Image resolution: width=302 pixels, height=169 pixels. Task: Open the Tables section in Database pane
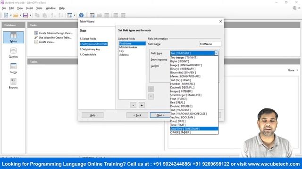(x=13, y=38)
